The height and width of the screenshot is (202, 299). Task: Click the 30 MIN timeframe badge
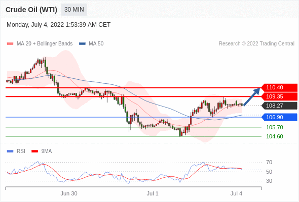[x=74, y=10]
